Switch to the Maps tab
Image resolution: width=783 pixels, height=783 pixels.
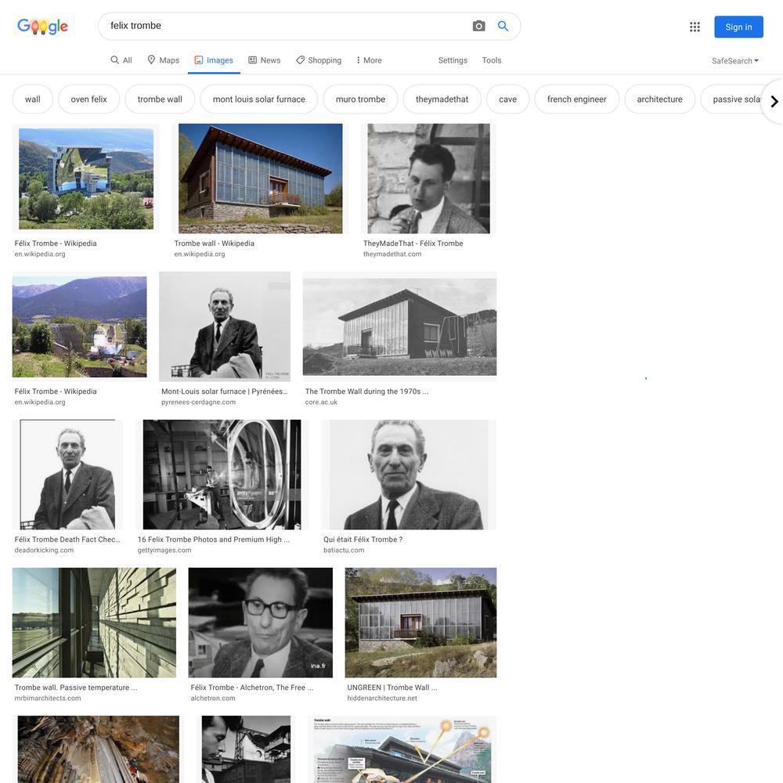point(164,60)
